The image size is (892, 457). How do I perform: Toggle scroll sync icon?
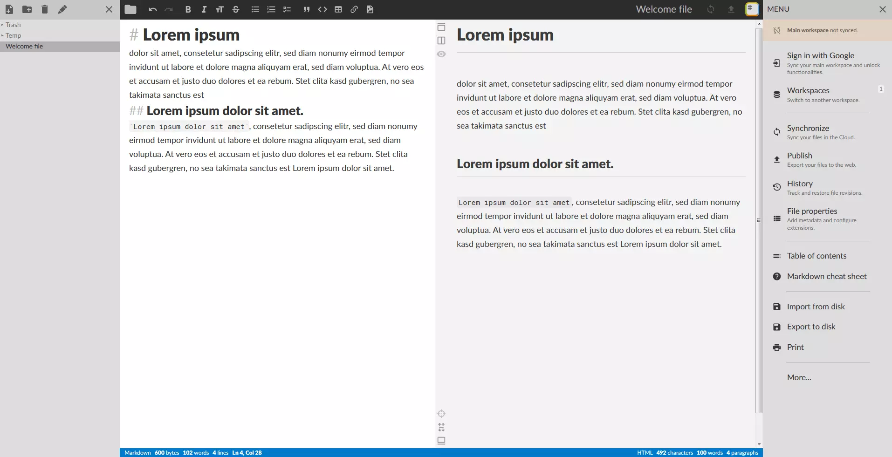click(x=441, y=427)
